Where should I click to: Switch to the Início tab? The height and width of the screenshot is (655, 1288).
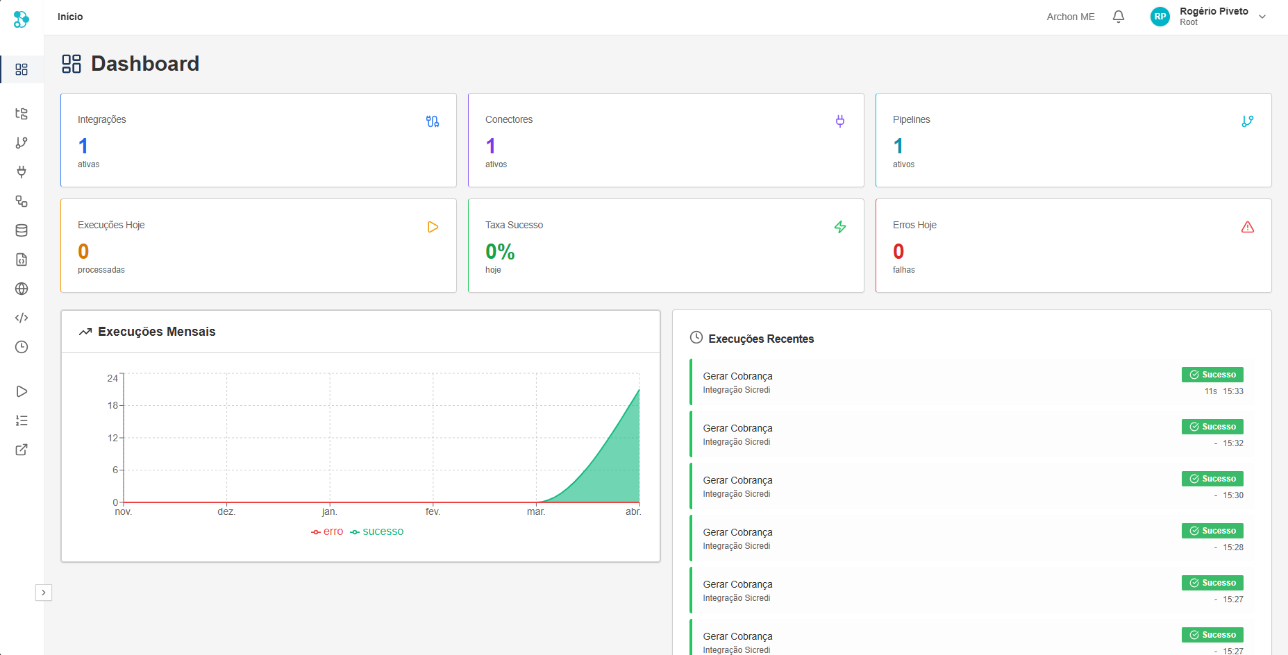69,16
